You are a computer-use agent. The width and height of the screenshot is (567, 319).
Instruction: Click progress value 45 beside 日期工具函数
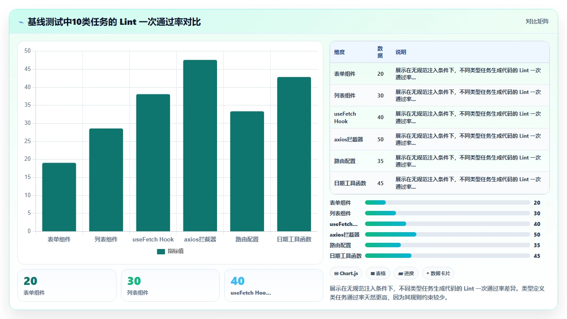(x=537, y=256)
